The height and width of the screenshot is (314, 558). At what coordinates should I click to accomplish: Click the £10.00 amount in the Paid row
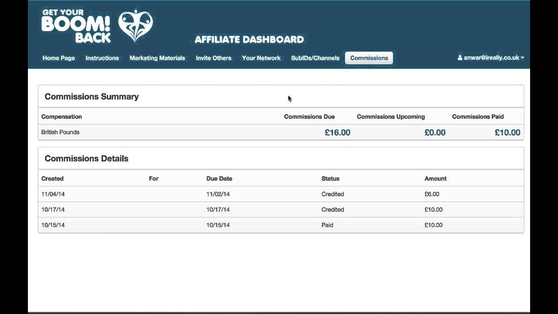coord(433,225)
